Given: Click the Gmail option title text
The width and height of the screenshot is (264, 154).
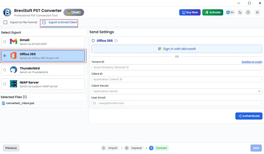Looking at the screenshot, I should pyautogui.click(x=25, y=40).
